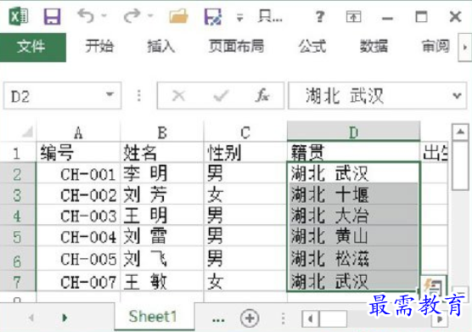
Task: Save the workbook with the floppy icon
Action: (x=52, y=16)
